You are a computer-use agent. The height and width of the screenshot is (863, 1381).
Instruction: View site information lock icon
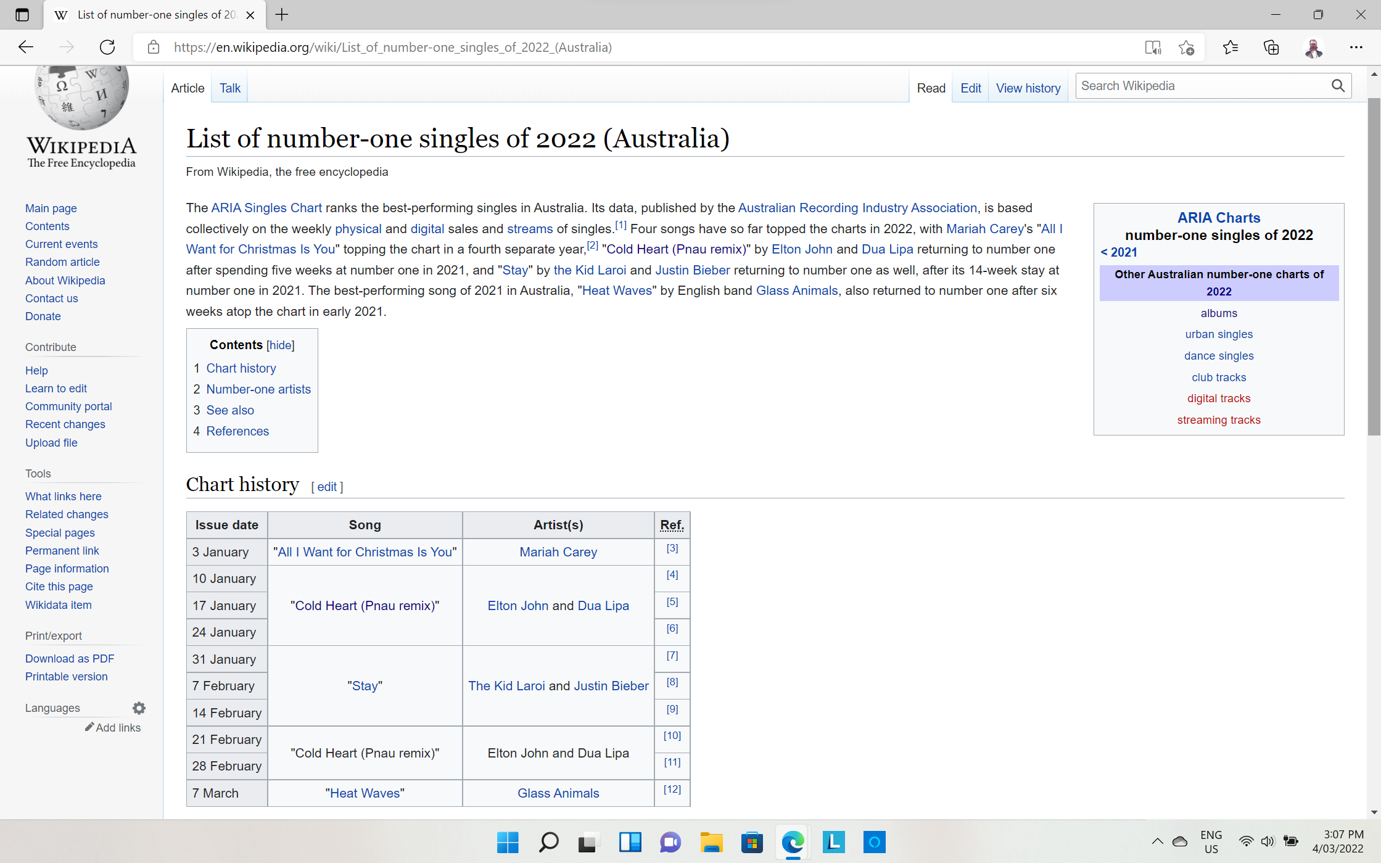coord(154,47)
